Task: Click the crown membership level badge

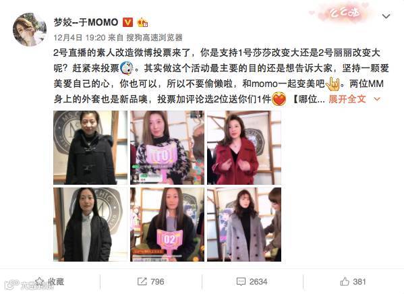Action: pos(142,23)
